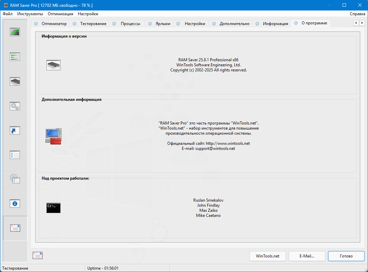Click the support@wintools.net email text
Screen dimensions: 368x272
215,149
